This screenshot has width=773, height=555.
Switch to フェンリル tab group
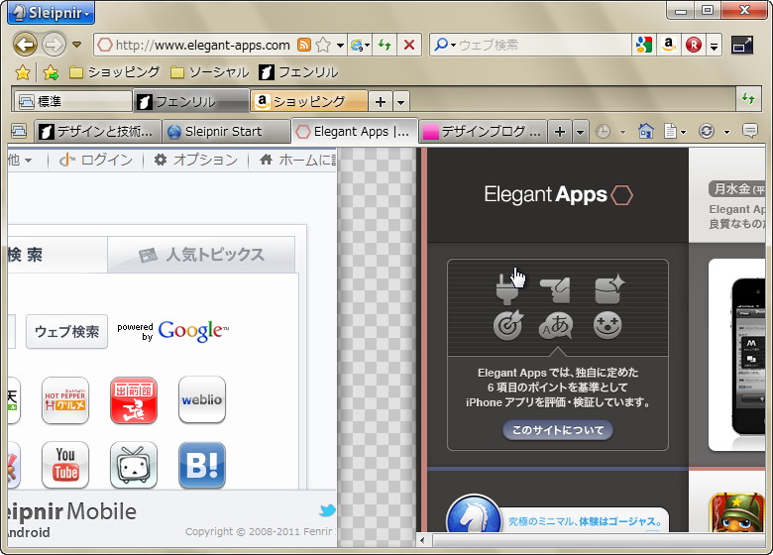(x=191, y=101)
